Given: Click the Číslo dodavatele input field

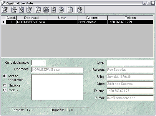Looking at the screenshot, I should 39,63.
